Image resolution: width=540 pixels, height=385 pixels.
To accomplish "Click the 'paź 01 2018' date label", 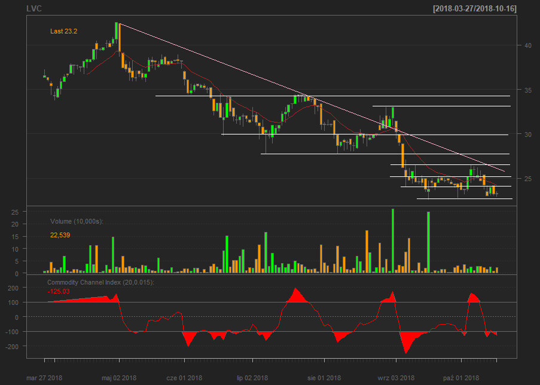I will 461,378.
